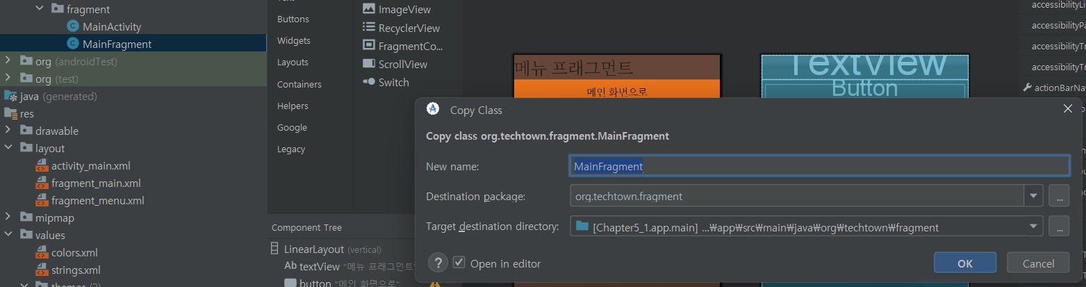Select Containers palette category
The width and height of the screenshot is (1086, 287).
pyautogui.click(x=299, y=84)
